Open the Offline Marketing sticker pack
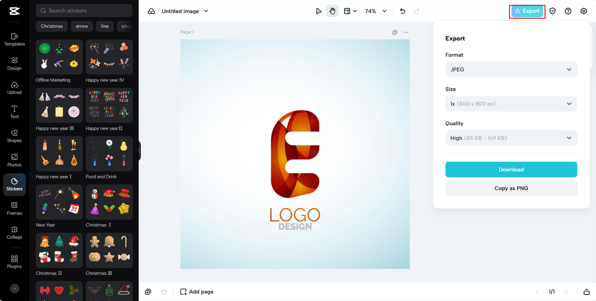Screen dimensions: 596x301 (59, 57)
